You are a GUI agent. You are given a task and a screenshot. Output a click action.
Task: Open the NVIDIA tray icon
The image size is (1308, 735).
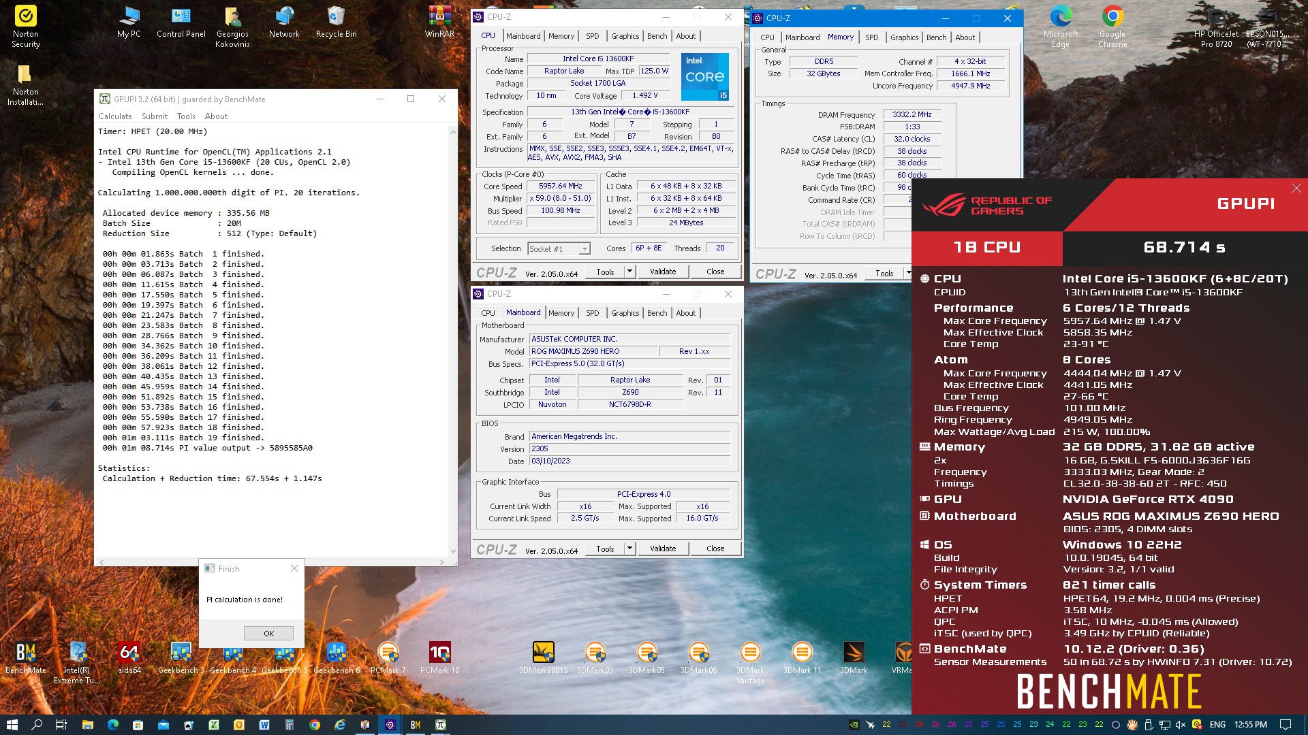click(854, 725)
